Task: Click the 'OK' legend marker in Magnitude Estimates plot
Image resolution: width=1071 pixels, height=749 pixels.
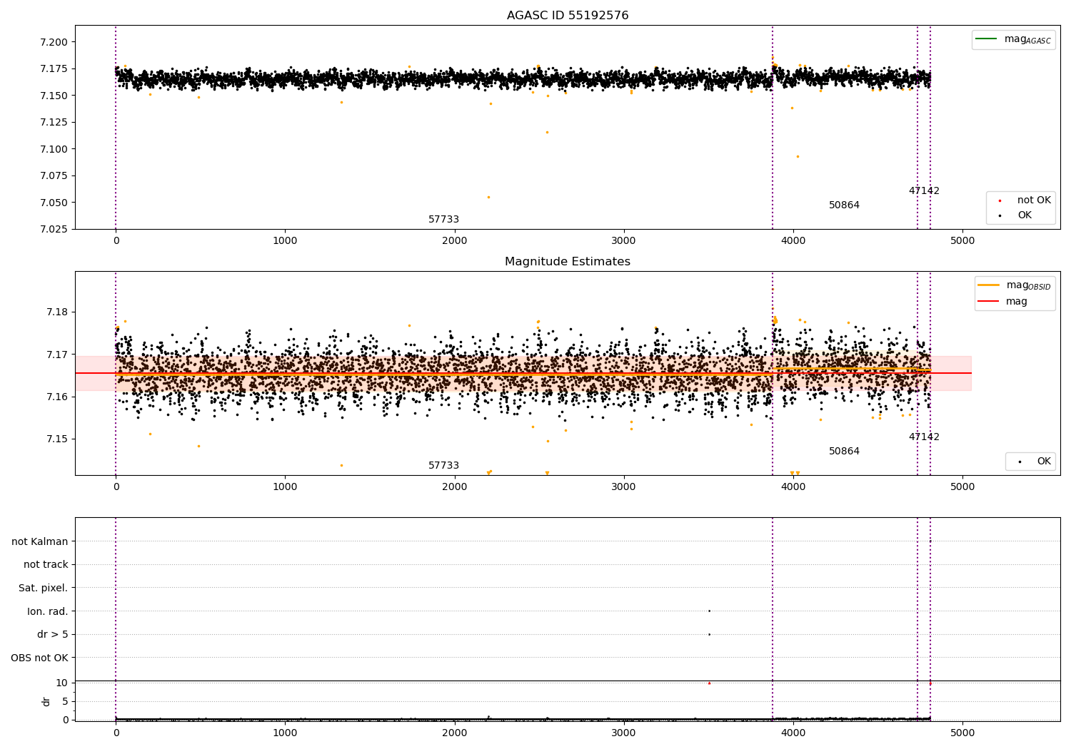Action: [x=1020, y=462]
